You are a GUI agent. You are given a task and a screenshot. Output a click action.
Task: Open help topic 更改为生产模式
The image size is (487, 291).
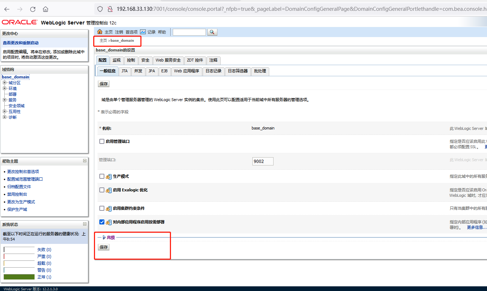pyautogui.click(x=21, y=202)
